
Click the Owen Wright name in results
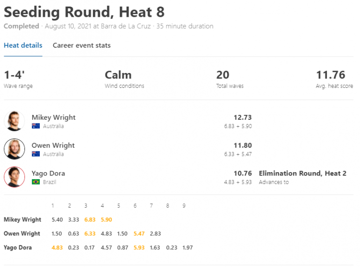pos(53,145)
